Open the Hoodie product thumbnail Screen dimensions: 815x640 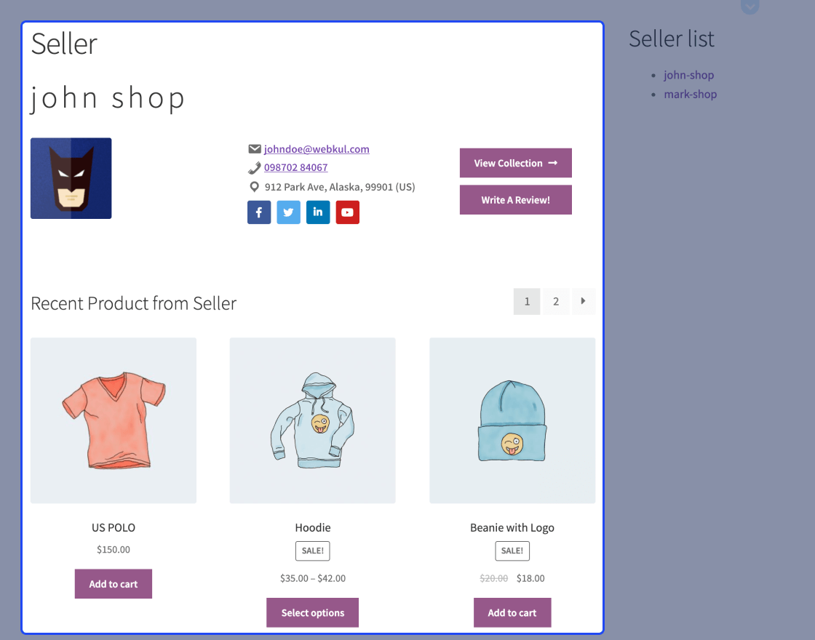click(x=312, y=420)
